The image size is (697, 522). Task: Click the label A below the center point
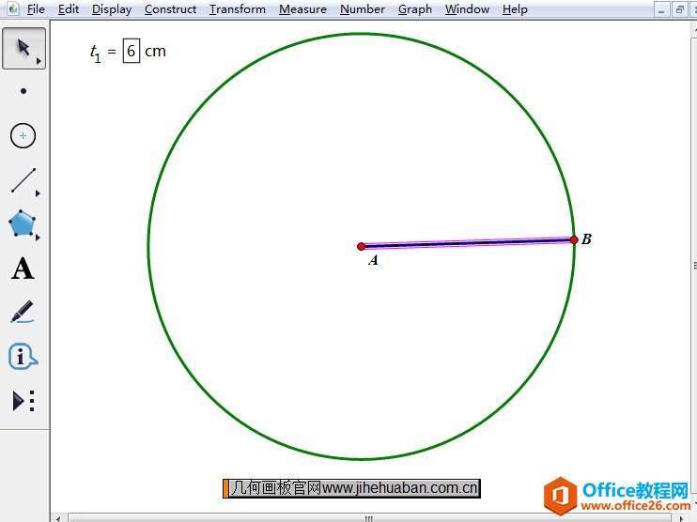coord(373,260)
